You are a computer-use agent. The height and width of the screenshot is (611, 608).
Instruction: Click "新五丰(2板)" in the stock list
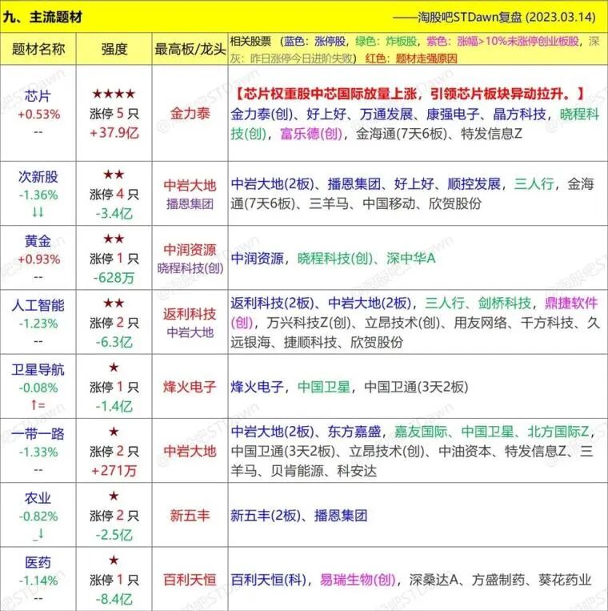coord(266,515)
